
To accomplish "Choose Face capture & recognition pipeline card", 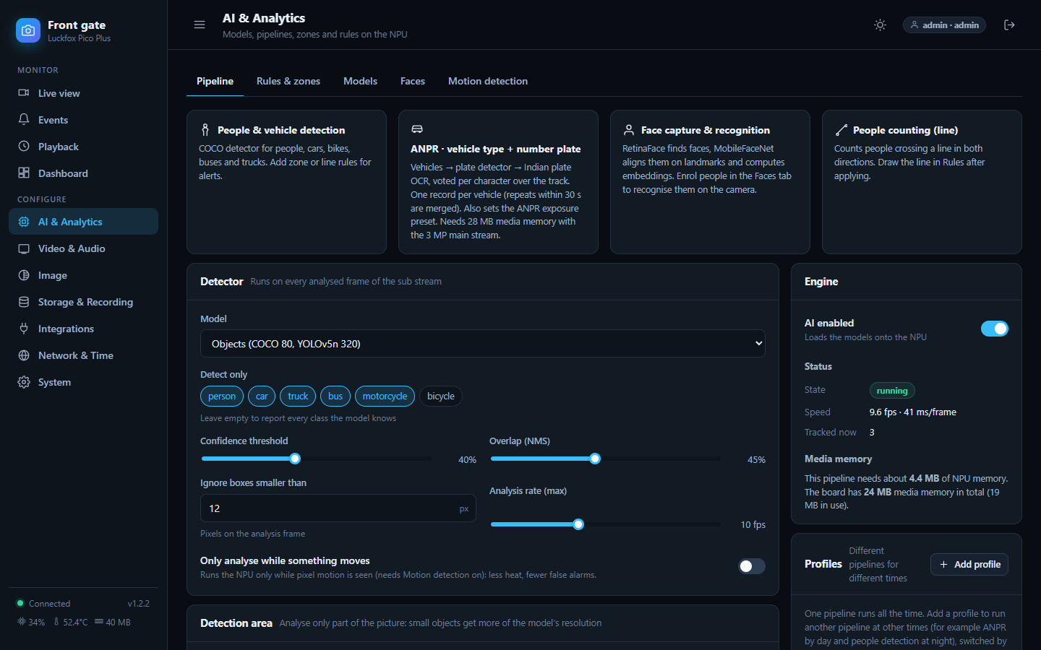I will 710,182.
